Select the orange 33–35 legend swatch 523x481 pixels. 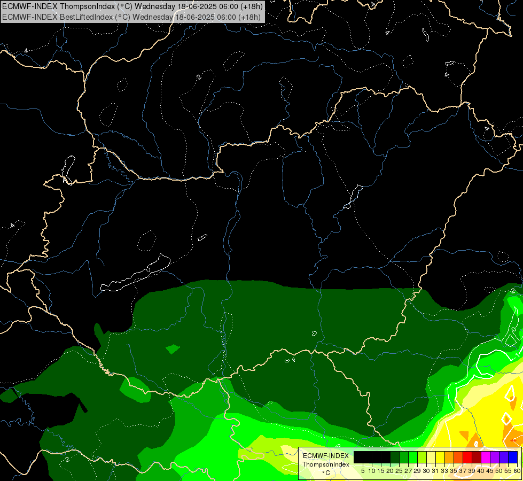click(x=449, y=457)
